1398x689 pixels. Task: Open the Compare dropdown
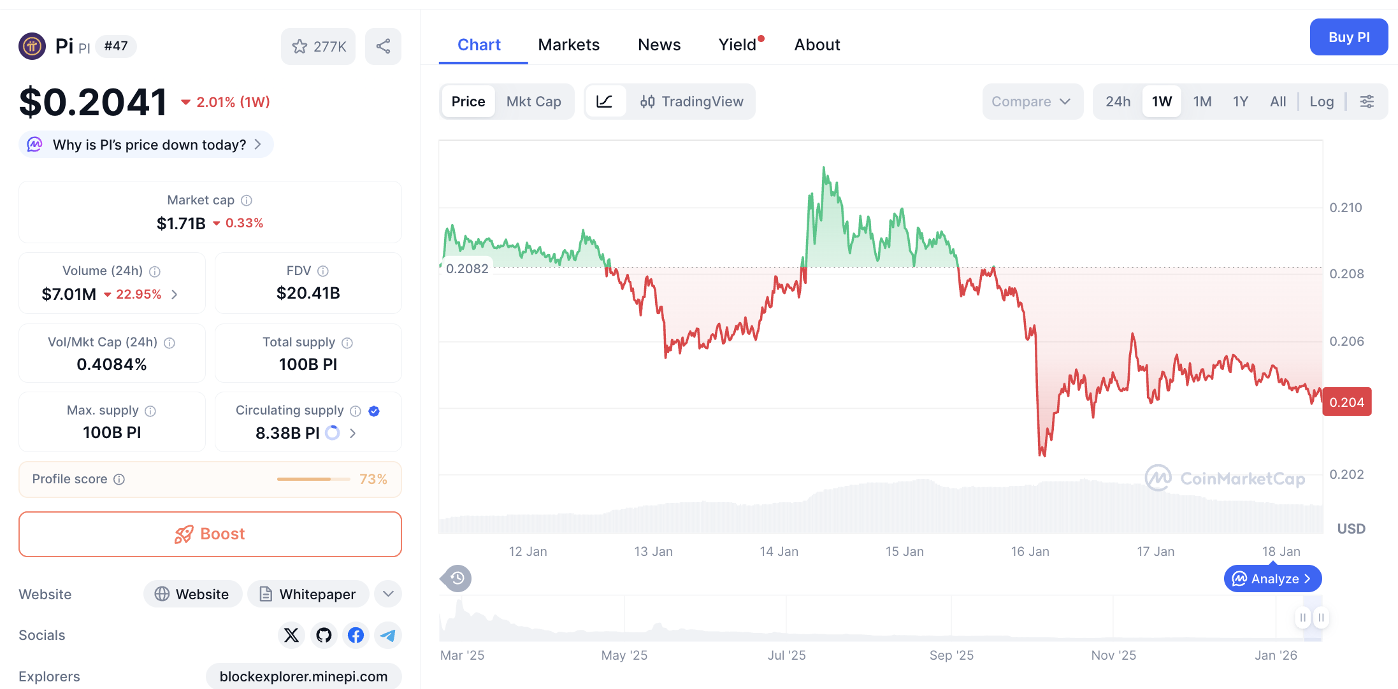(1032, 101)
